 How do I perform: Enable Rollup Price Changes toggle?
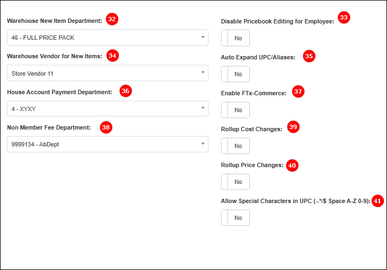[x=235, y=182]
